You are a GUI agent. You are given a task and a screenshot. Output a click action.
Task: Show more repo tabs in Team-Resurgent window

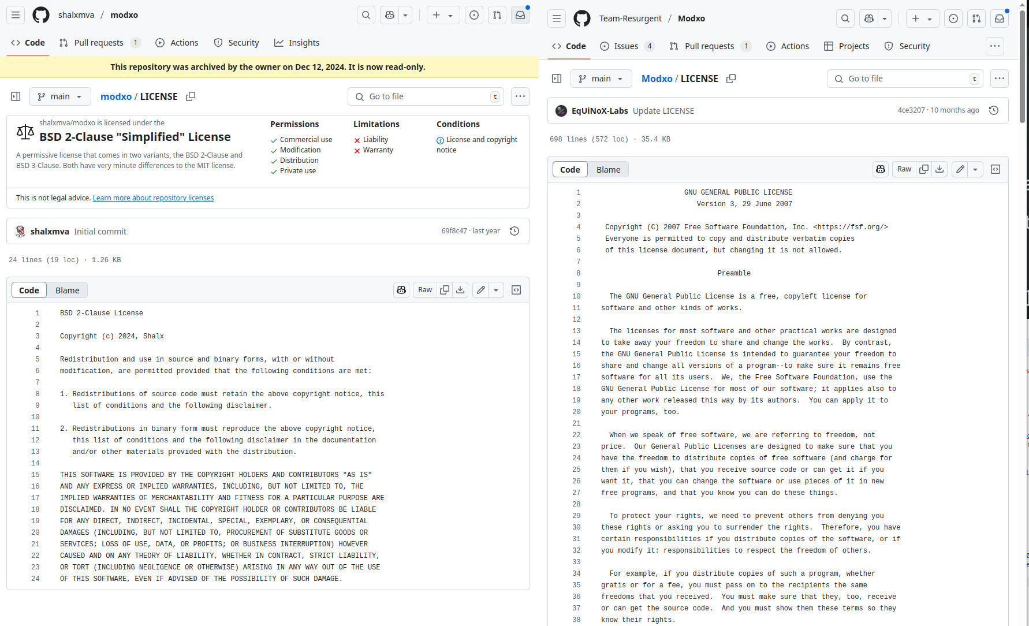(x=995, y=46)
